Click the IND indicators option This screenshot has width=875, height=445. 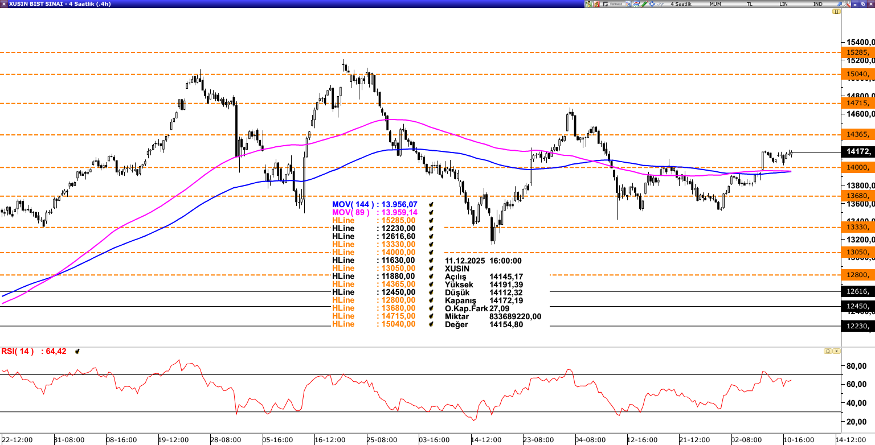[x=817, y=4]
